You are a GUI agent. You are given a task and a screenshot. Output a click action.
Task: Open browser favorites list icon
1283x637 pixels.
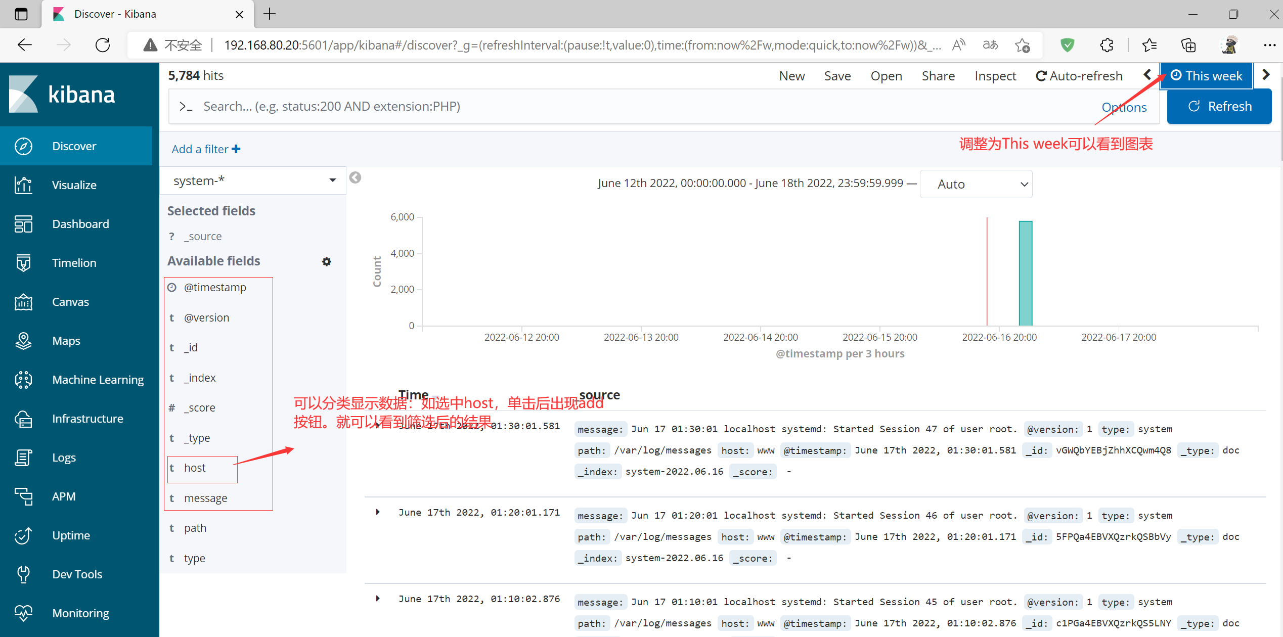(1149, 45)
